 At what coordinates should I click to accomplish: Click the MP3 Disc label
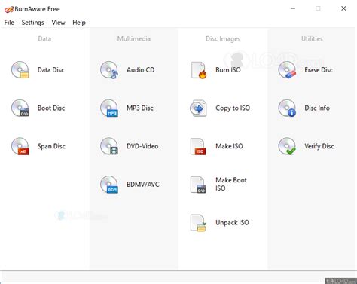[x=140, y=108]
